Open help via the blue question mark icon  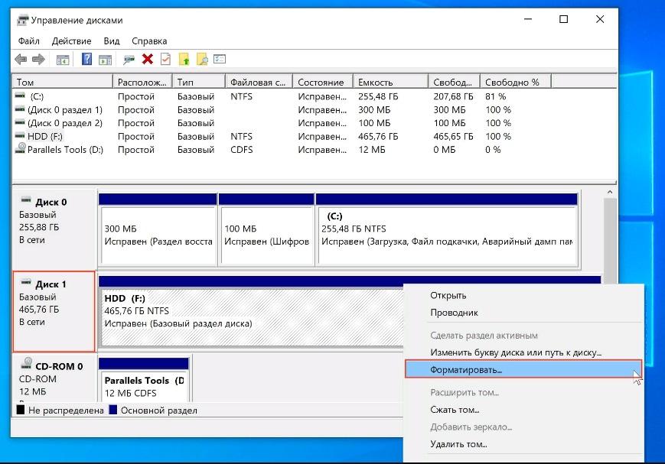pos(86,60)
